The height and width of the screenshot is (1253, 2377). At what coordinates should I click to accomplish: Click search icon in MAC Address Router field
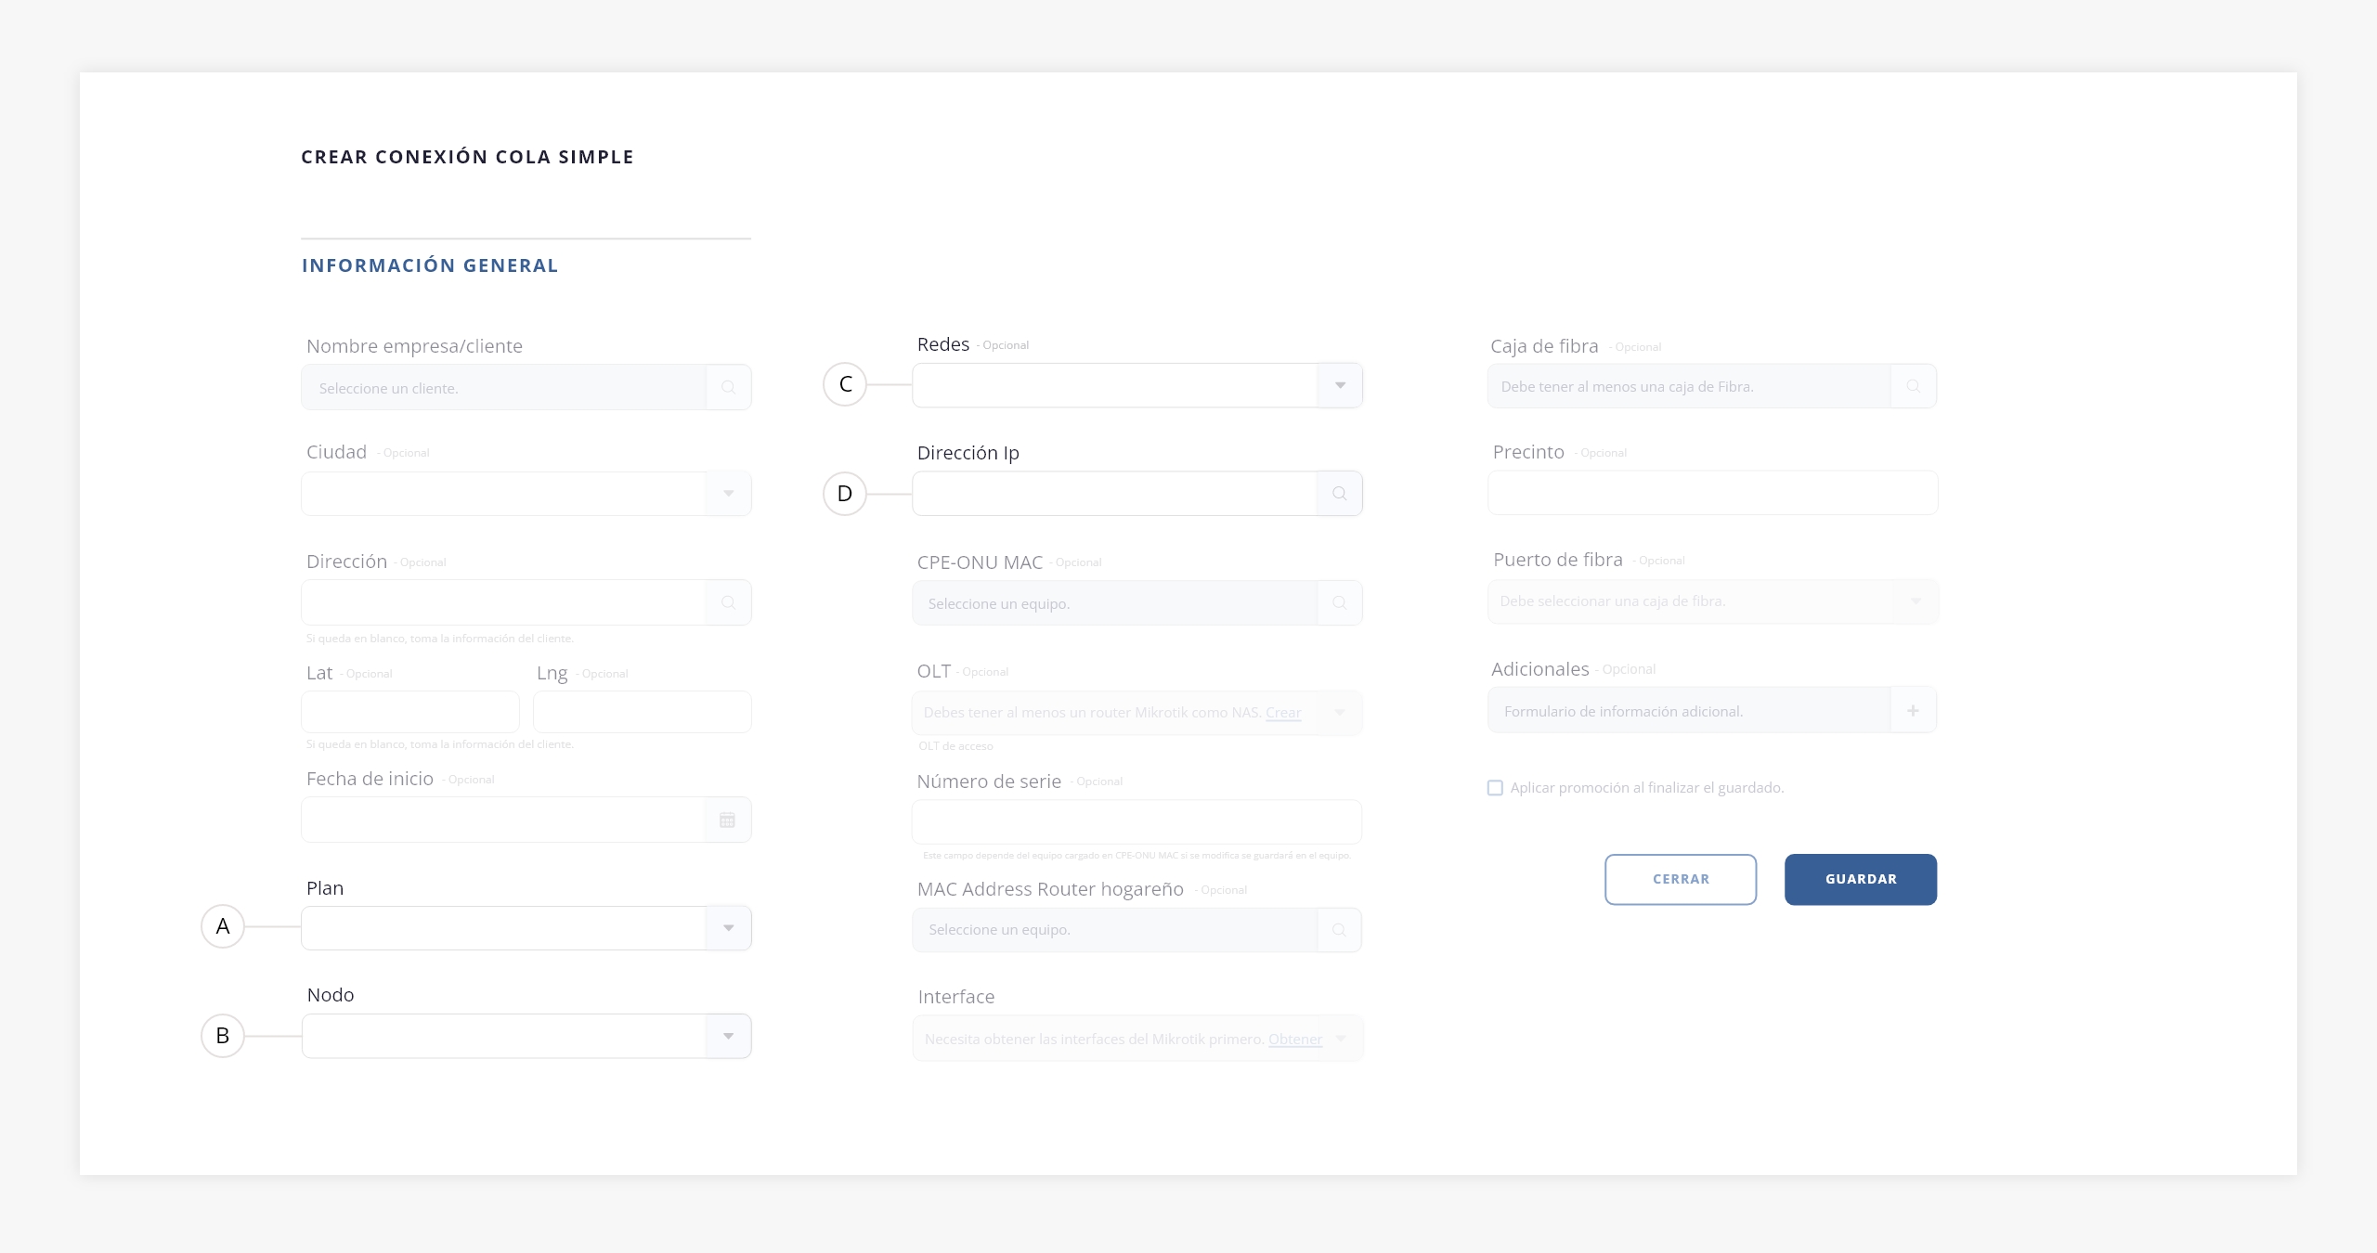[x=1339, y=929]
